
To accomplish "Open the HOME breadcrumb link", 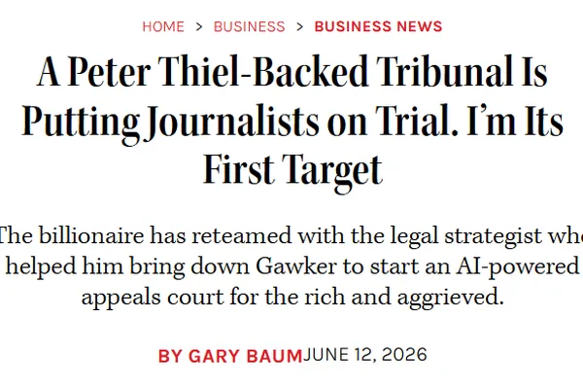I will coord(163,27).
